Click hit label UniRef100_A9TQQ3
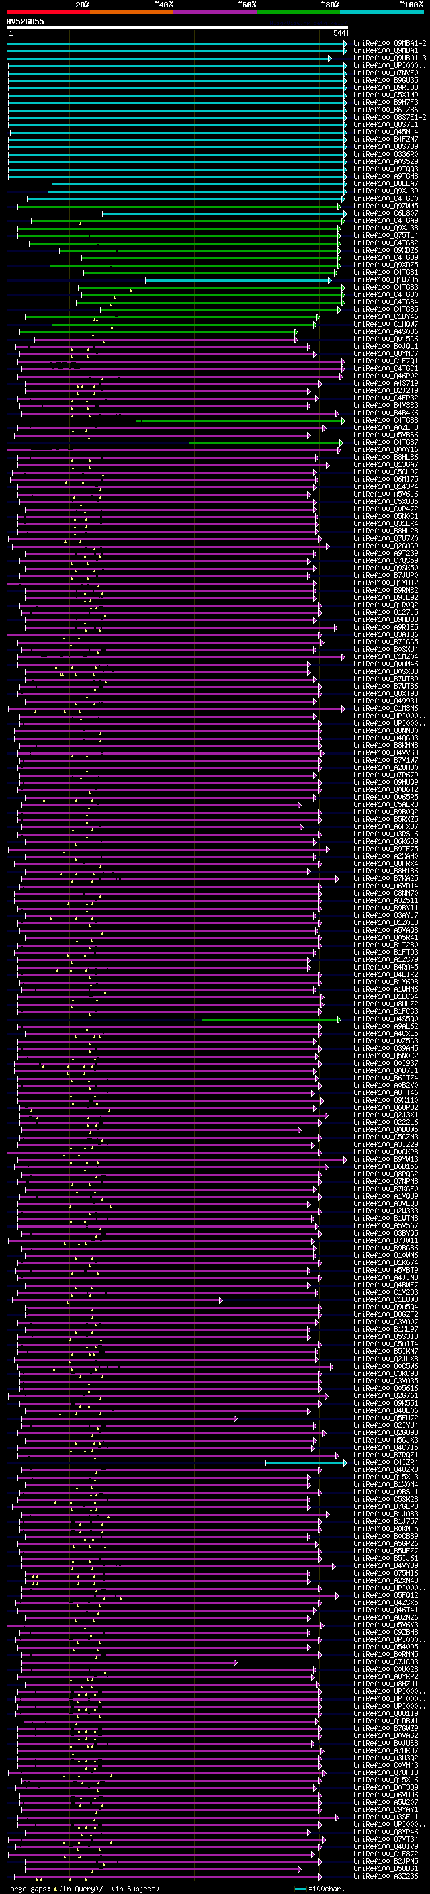This screenshot has width=430, height=1894. pos(386,169)
